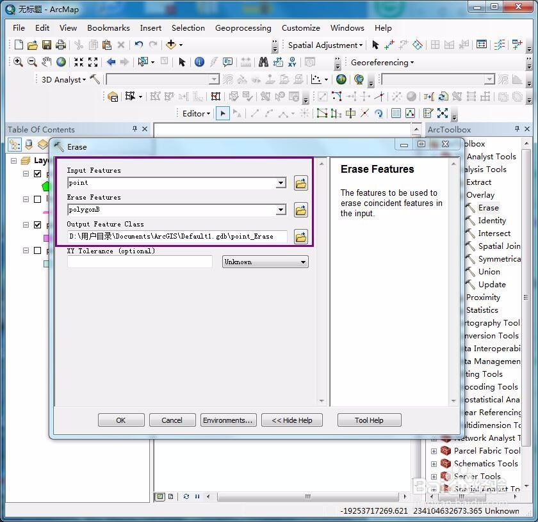Open the Windows menu
This screenshot has width=538, height=522.
(347, 28)
